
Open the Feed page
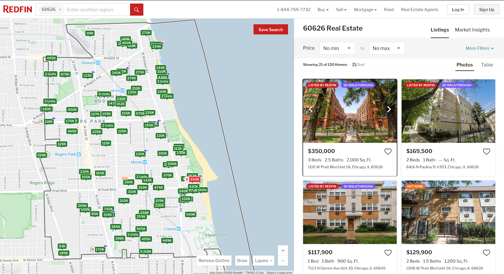pos(389,10)
